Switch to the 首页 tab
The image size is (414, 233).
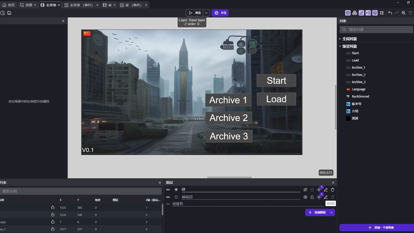[x=9, y=5]
